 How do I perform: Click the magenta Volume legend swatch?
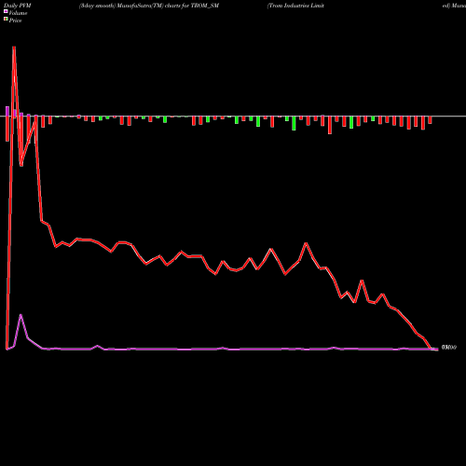click(6, 11)
